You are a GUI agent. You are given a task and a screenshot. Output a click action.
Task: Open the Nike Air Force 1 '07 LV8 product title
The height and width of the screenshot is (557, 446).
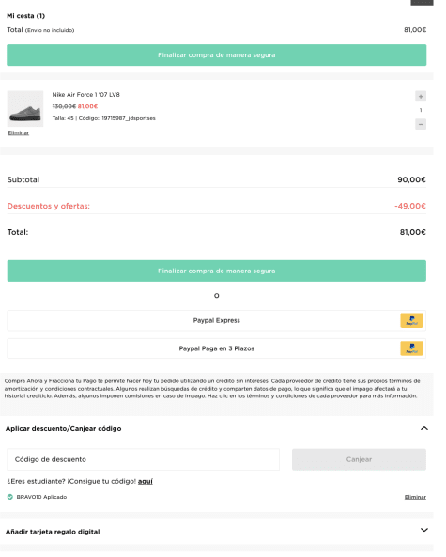coord(86,95)
